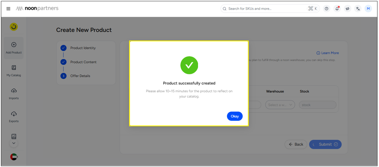Viewport: 379px width, 167px height.
Task: Click the stock input field
Action: coord(317,105)
